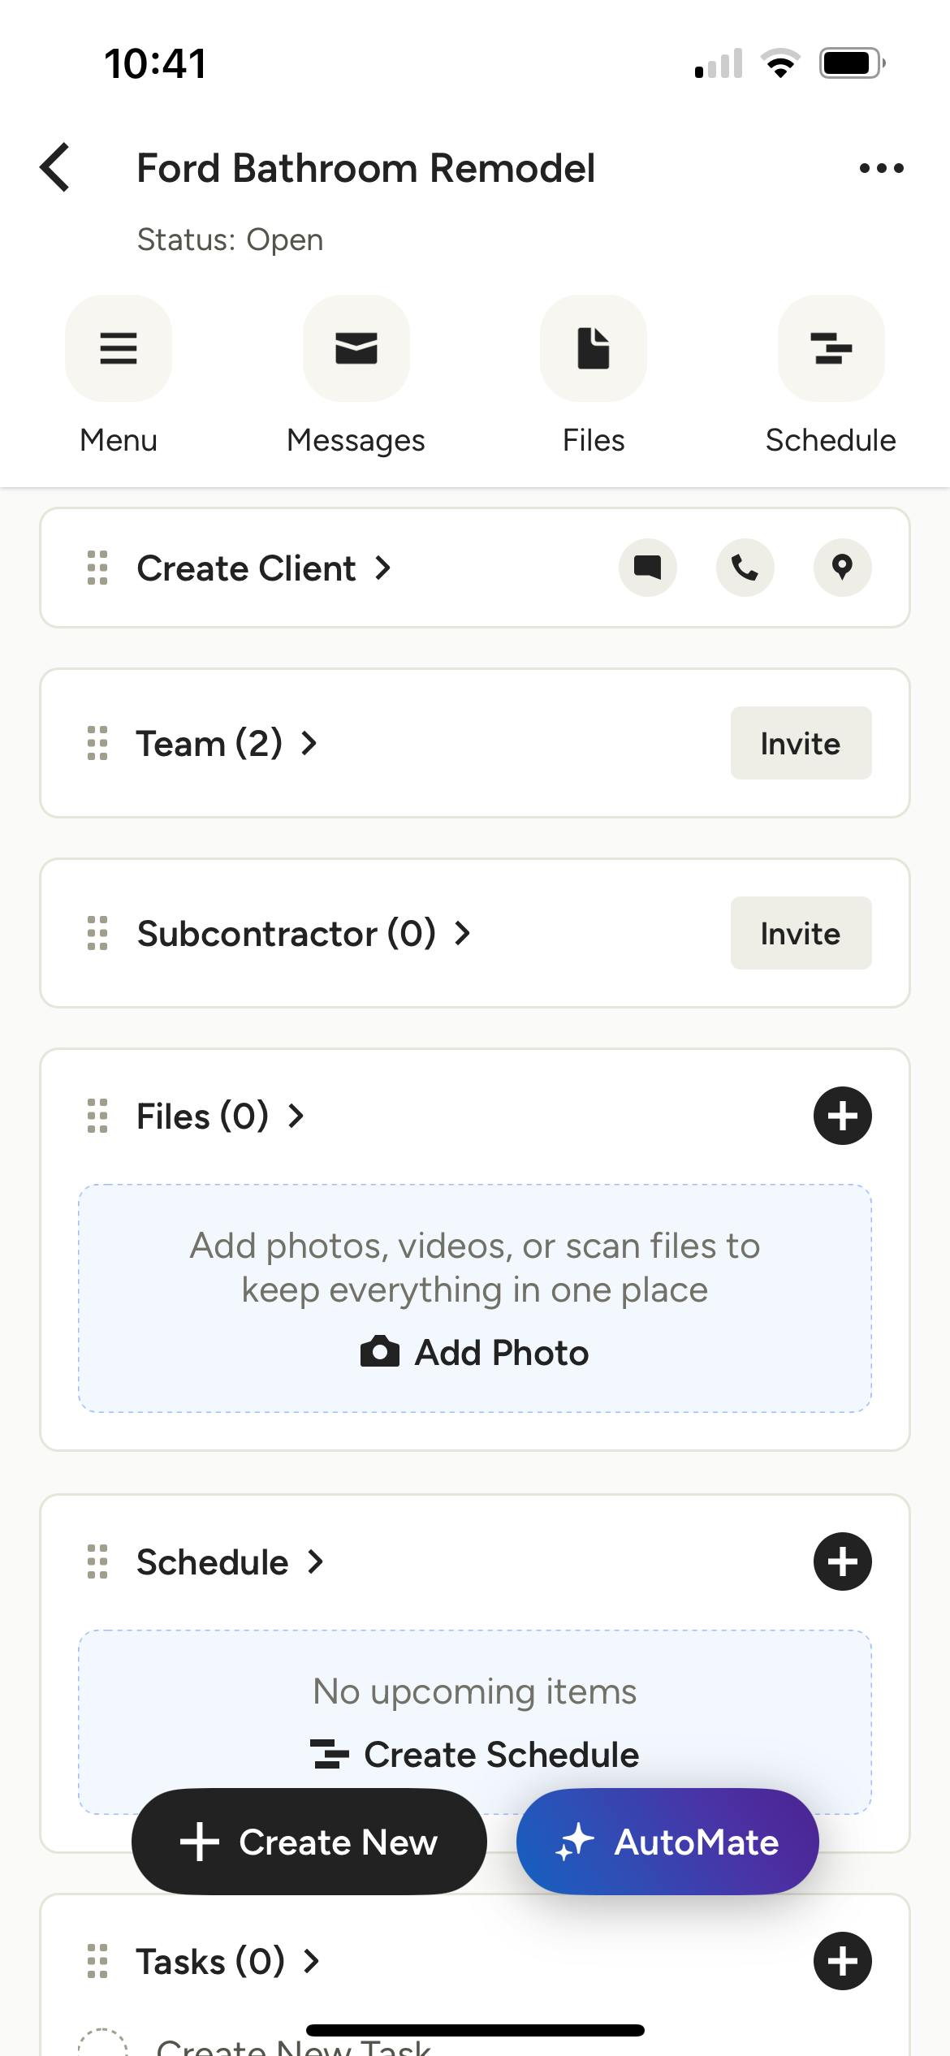The width and height of the screenshot is (950, 2056).
Task: Tap Add Photo in Files card
Action: (x=475, y=1353)
